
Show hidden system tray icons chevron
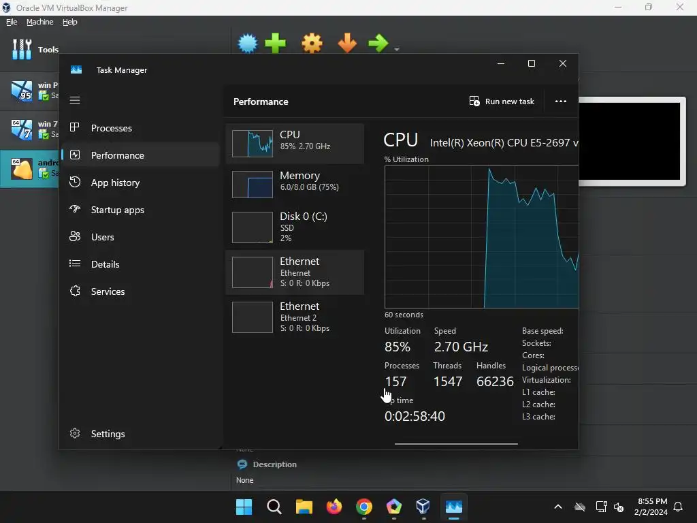[x=558, y=507]
